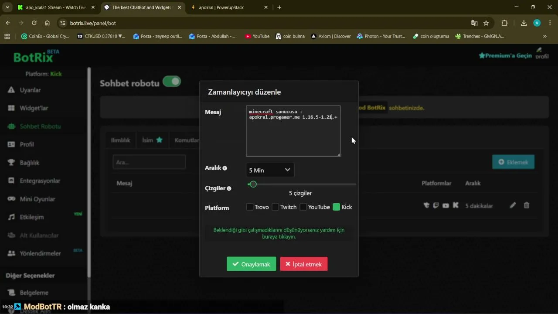Open Alt Kullanıcılar sidebar item
Viewport: 558px width, 314px height.
[x=39, y=235]
